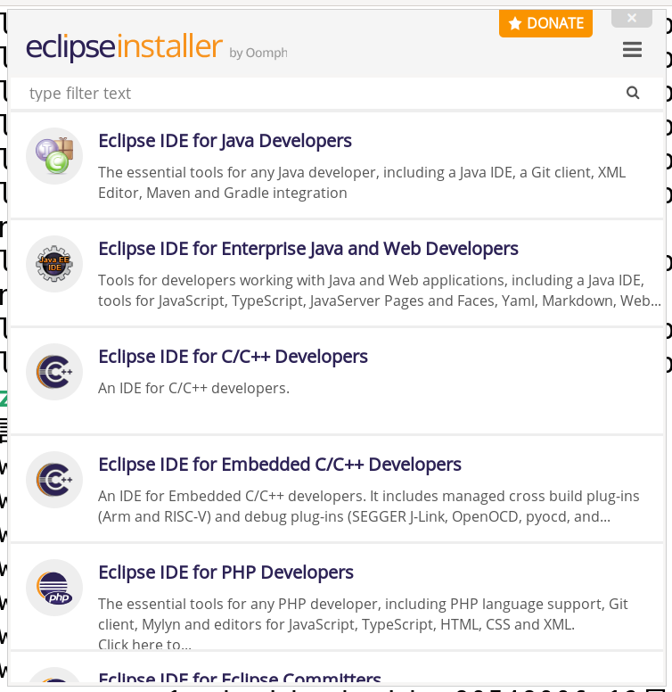This screenshot has width=672, height=692.
Task: Select Eclipse IDE for Embedded C/C++ Developers
Action: 280,465
